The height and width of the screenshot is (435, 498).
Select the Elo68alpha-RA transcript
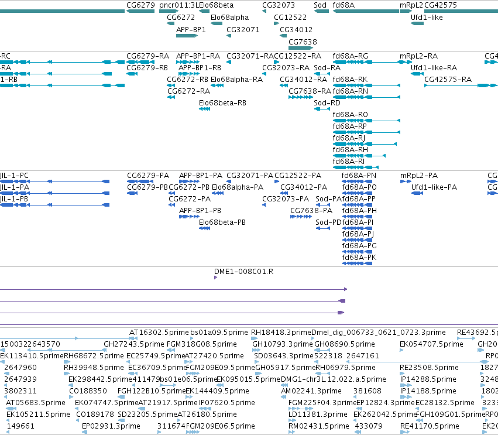click(x=217, y=85)
